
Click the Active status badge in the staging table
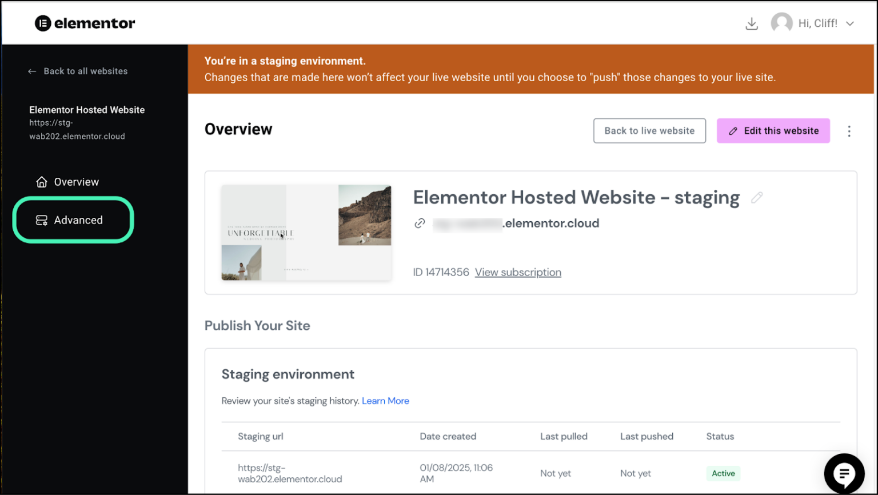click(723, 473)
